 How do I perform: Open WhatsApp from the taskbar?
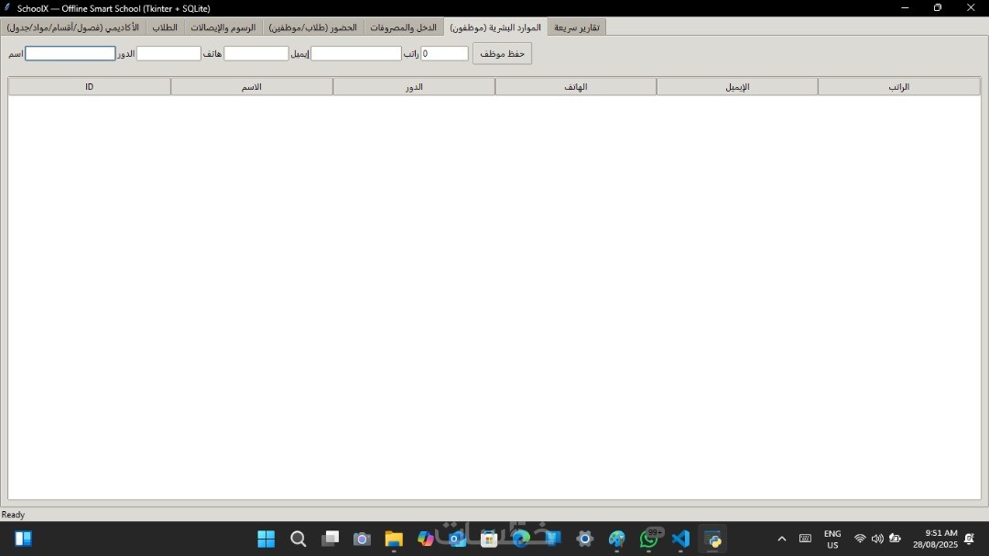[x=648, y=539]
